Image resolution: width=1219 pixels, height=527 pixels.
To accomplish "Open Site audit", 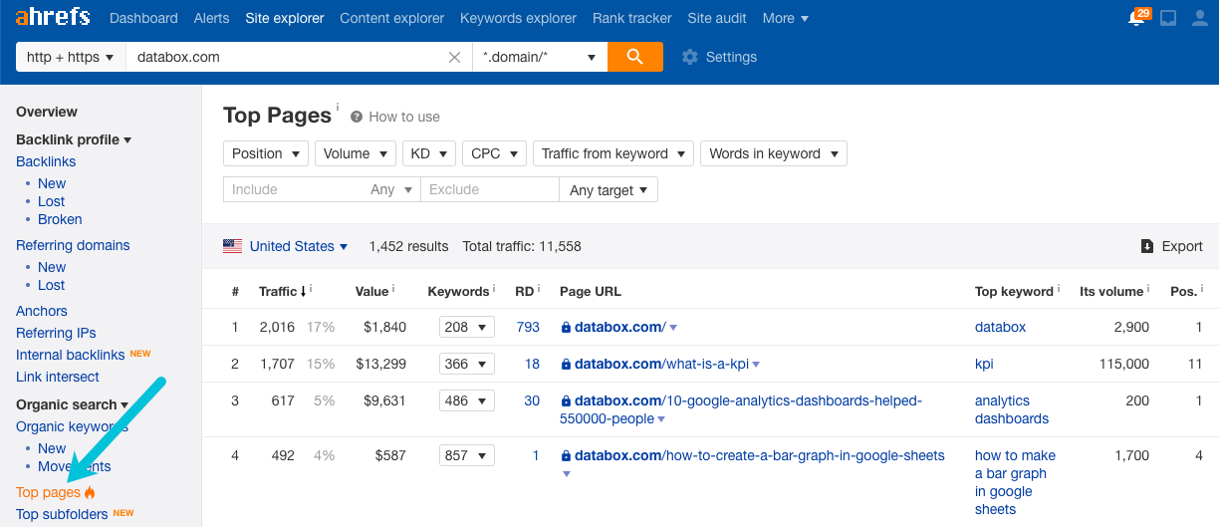I will pos(717,18).
